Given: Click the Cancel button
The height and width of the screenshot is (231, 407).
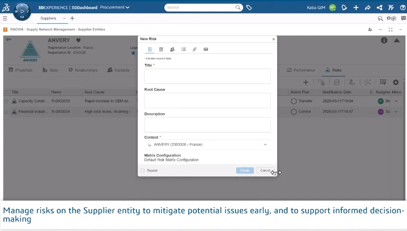Looking at the screenshot, I should point(265,171).
